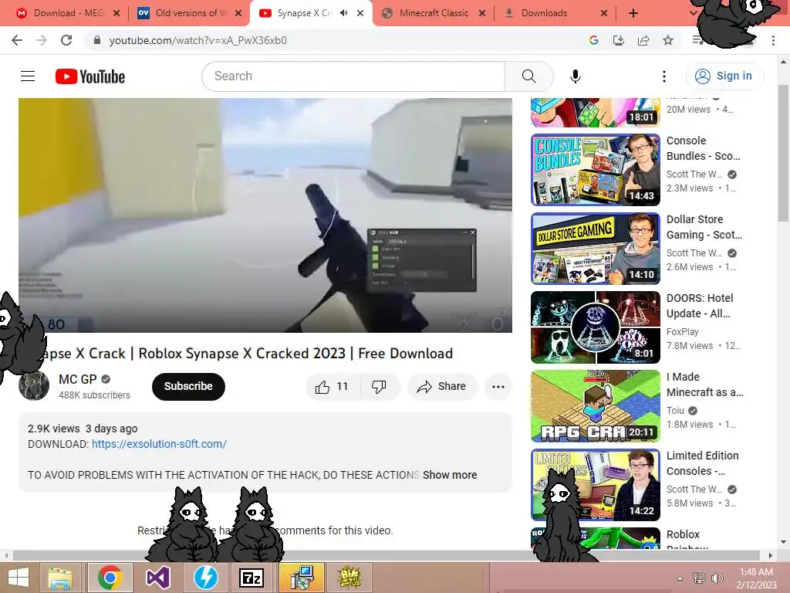Close the Download - MEGA tab
The image size is (790, 593).
coord(116,13)
